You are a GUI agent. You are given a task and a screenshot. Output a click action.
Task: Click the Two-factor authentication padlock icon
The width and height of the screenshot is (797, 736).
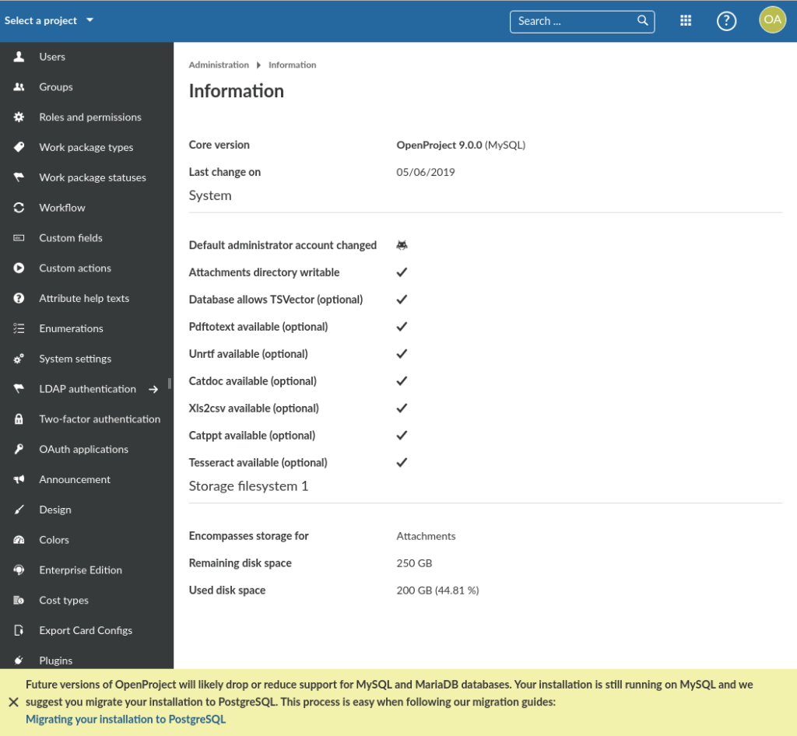(x=17, y=419)
